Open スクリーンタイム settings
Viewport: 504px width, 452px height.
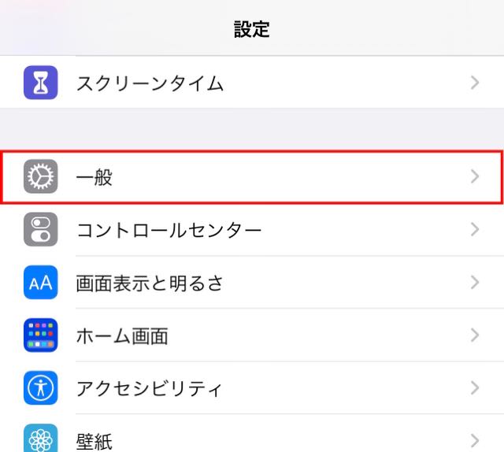click(252, 83)
